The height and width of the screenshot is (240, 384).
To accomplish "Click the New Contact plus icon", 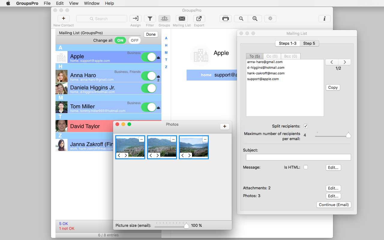I will point(63,19).
